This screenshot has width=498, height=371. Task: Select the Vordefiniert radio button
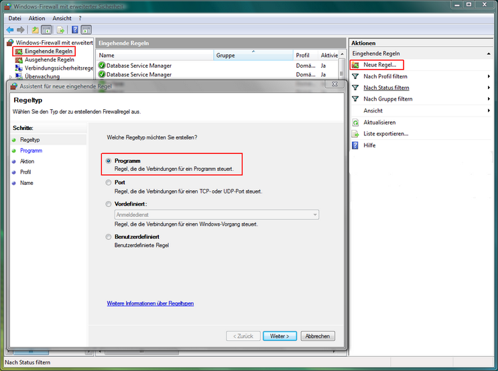point(109,204)
